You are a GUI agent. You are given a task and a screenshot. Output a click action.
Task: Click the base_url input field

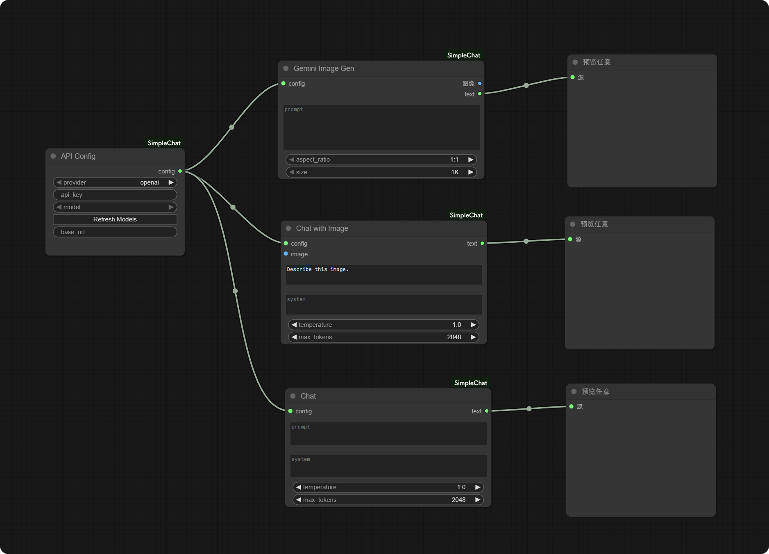pyautogui.click(x=115, y=232)
